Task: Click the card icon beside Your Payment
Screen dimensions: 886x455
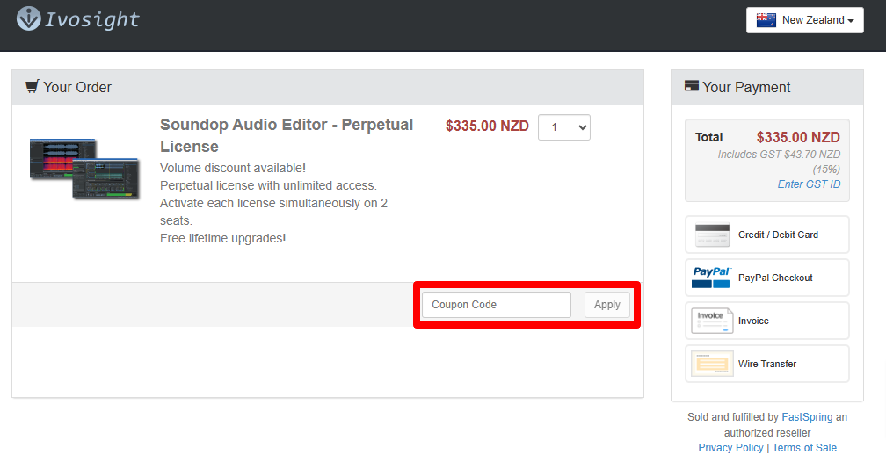Action: click(692, 87)
